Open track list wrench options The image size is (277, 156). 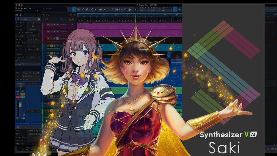pyautogui.click(x=44, y=15)
